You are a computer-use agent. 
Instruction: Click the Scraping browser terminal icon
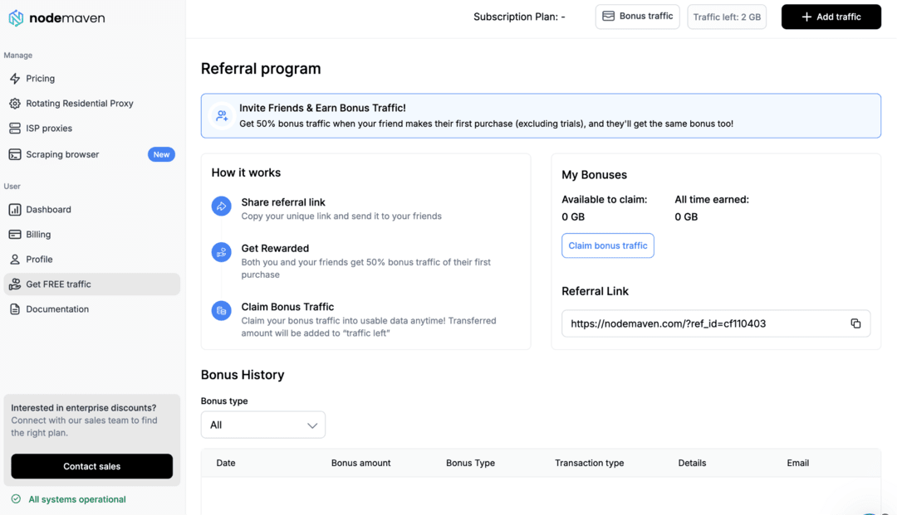pyautogui.click(x=15, y=154)
